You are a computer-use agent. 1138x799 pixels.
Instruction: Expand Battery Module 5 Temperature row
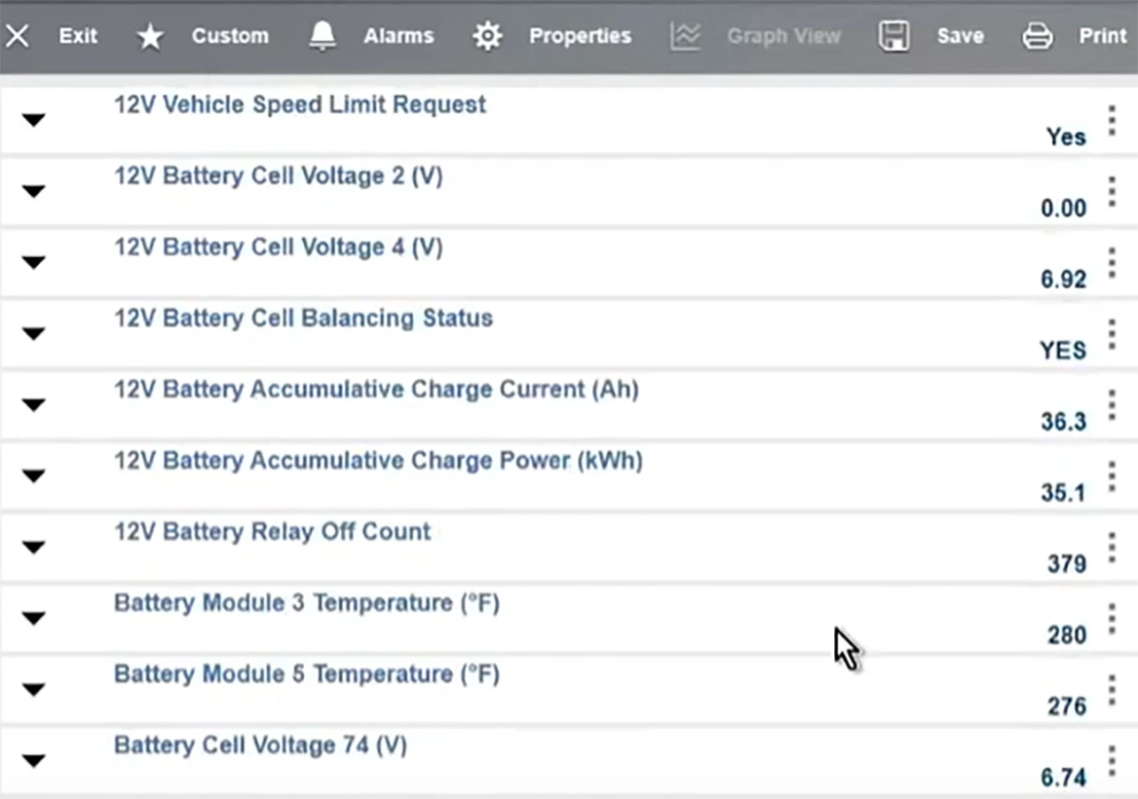pos(34,690)
